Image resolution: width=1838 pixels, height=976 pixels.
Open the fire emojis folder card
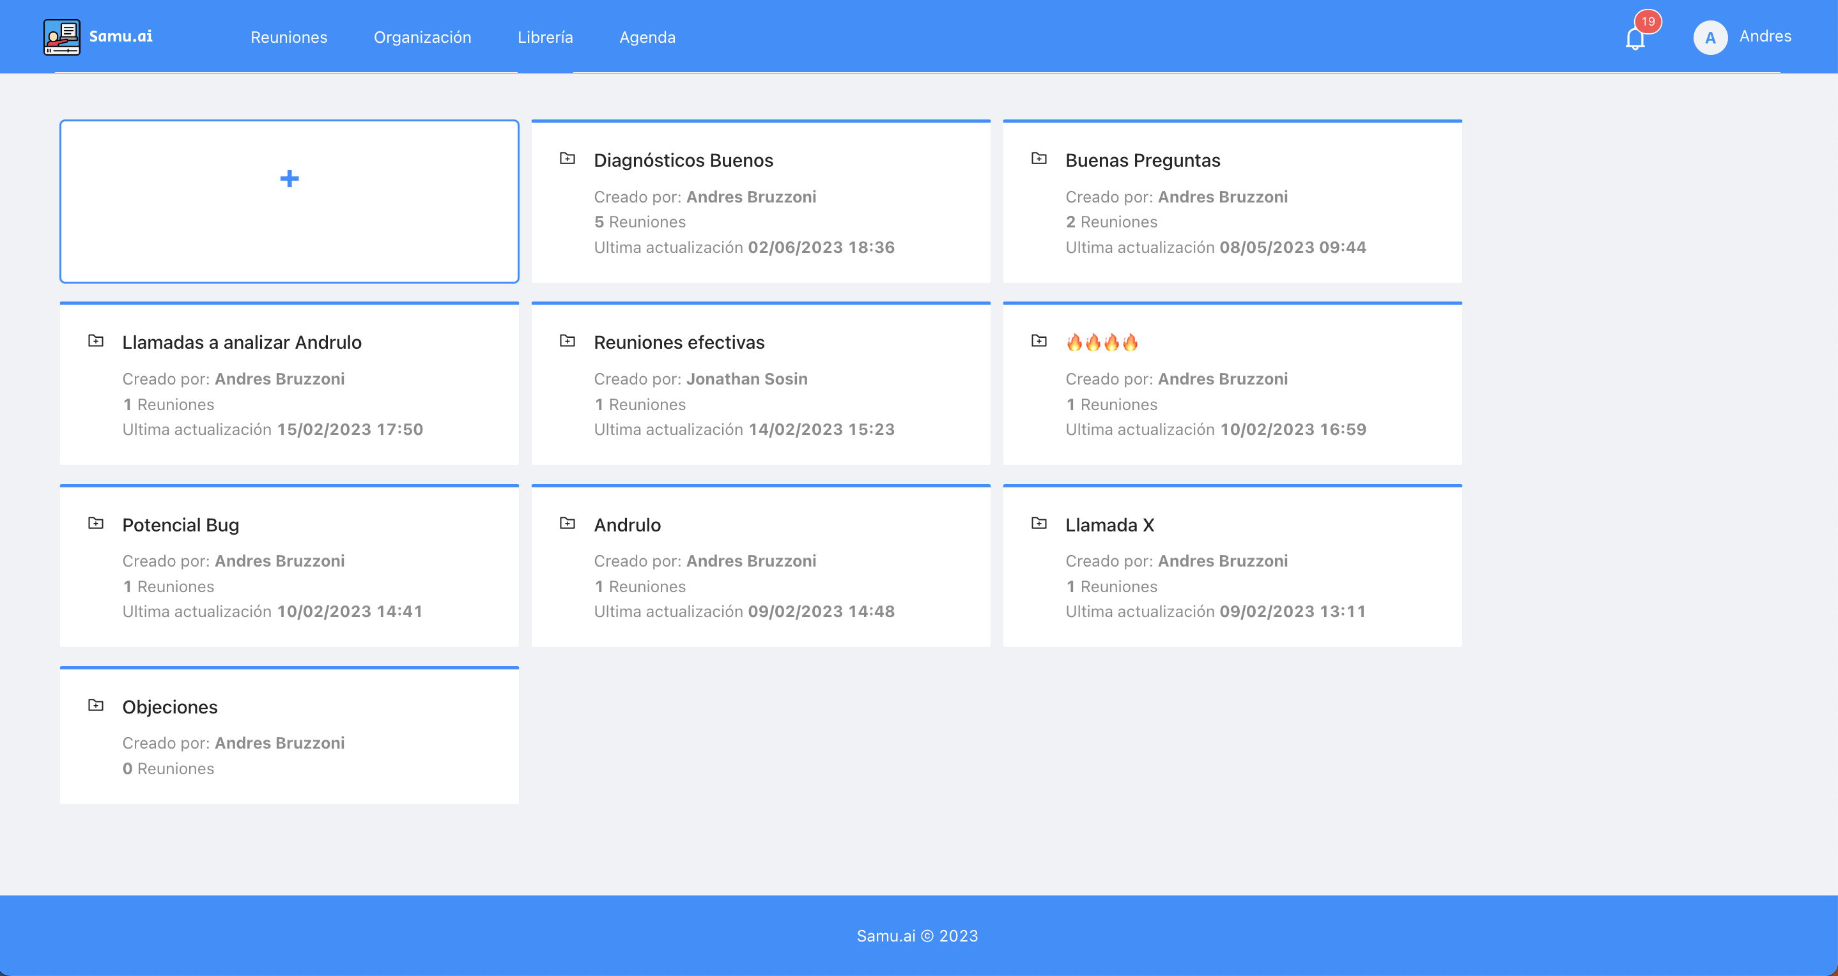(x=1101, y=343)
